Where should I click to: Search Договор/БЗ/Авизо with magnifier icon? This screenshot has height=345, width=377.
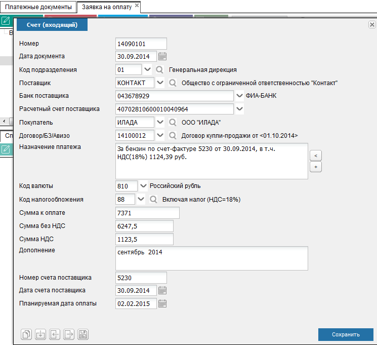coord(173,136)
